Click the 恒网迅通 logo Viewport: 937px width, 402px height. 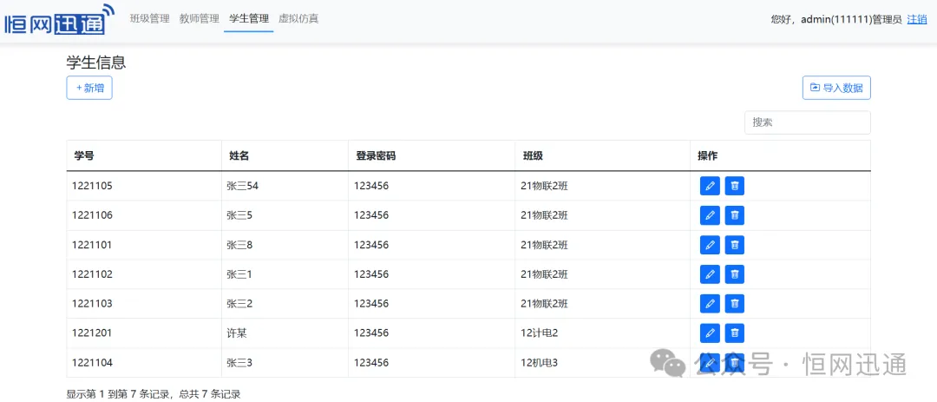coord(59,19)
